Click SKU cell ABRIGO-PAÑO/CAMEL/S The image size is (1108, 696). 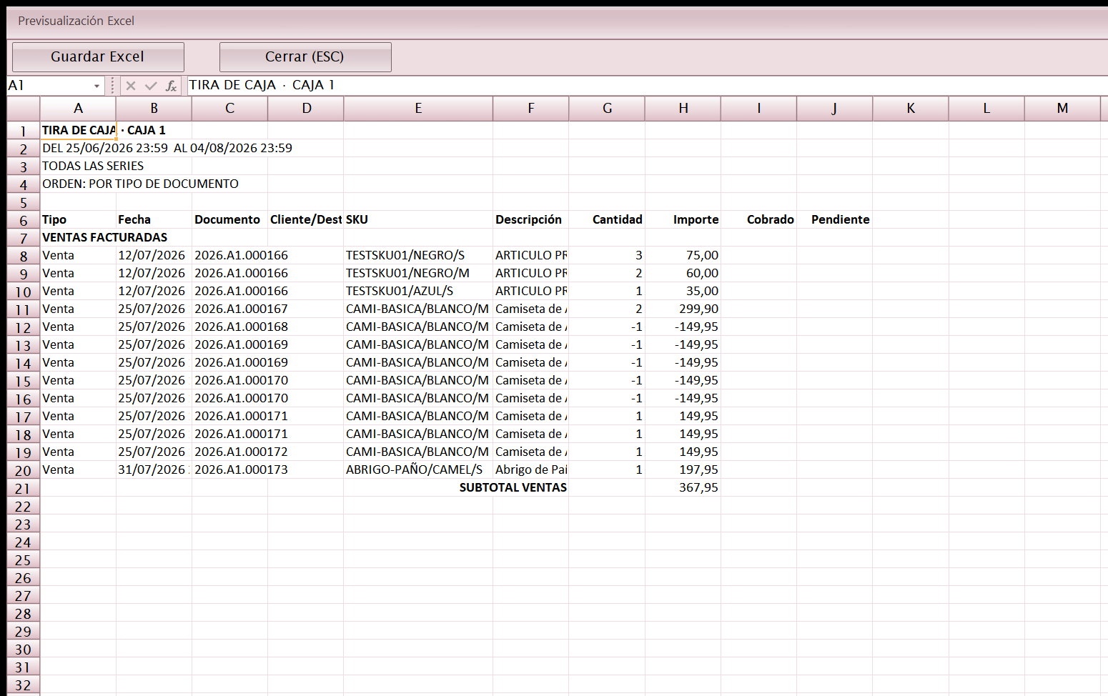point(418,469)
